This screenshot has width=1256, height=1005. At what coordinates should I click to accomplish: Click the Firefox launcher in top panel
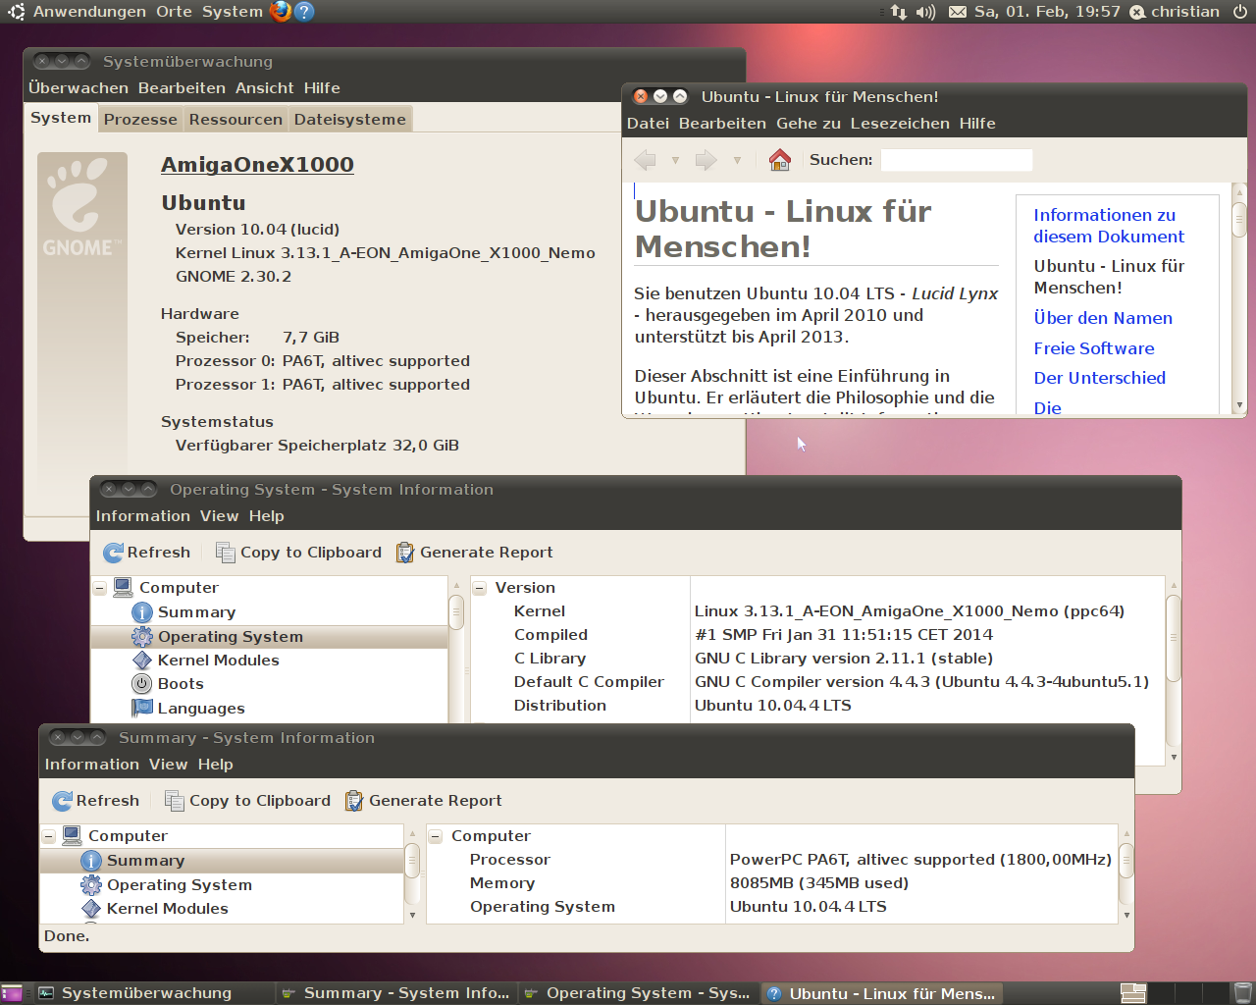click(x=281, y=12)
